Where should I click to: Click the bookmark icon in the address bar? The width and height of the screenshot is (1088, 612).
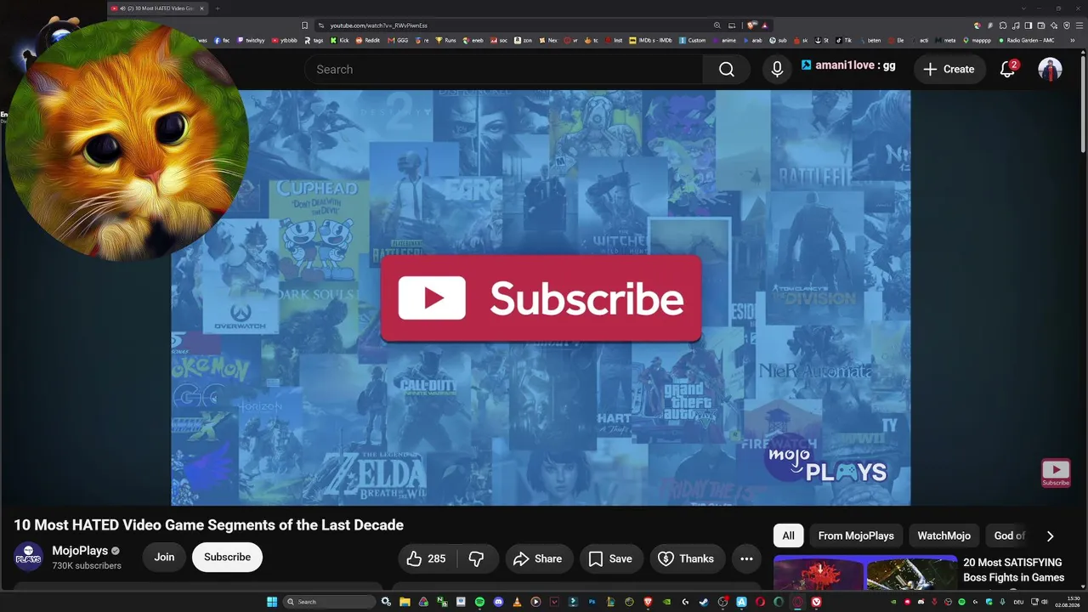[305, 25]
